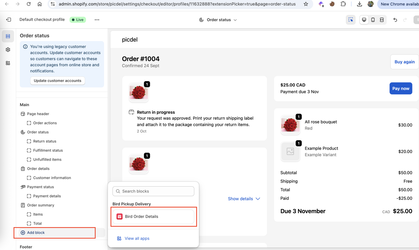Open the Apps panel icon
Image resolution: width=419 pixels, height=250 pixels.
click(8, 63)
